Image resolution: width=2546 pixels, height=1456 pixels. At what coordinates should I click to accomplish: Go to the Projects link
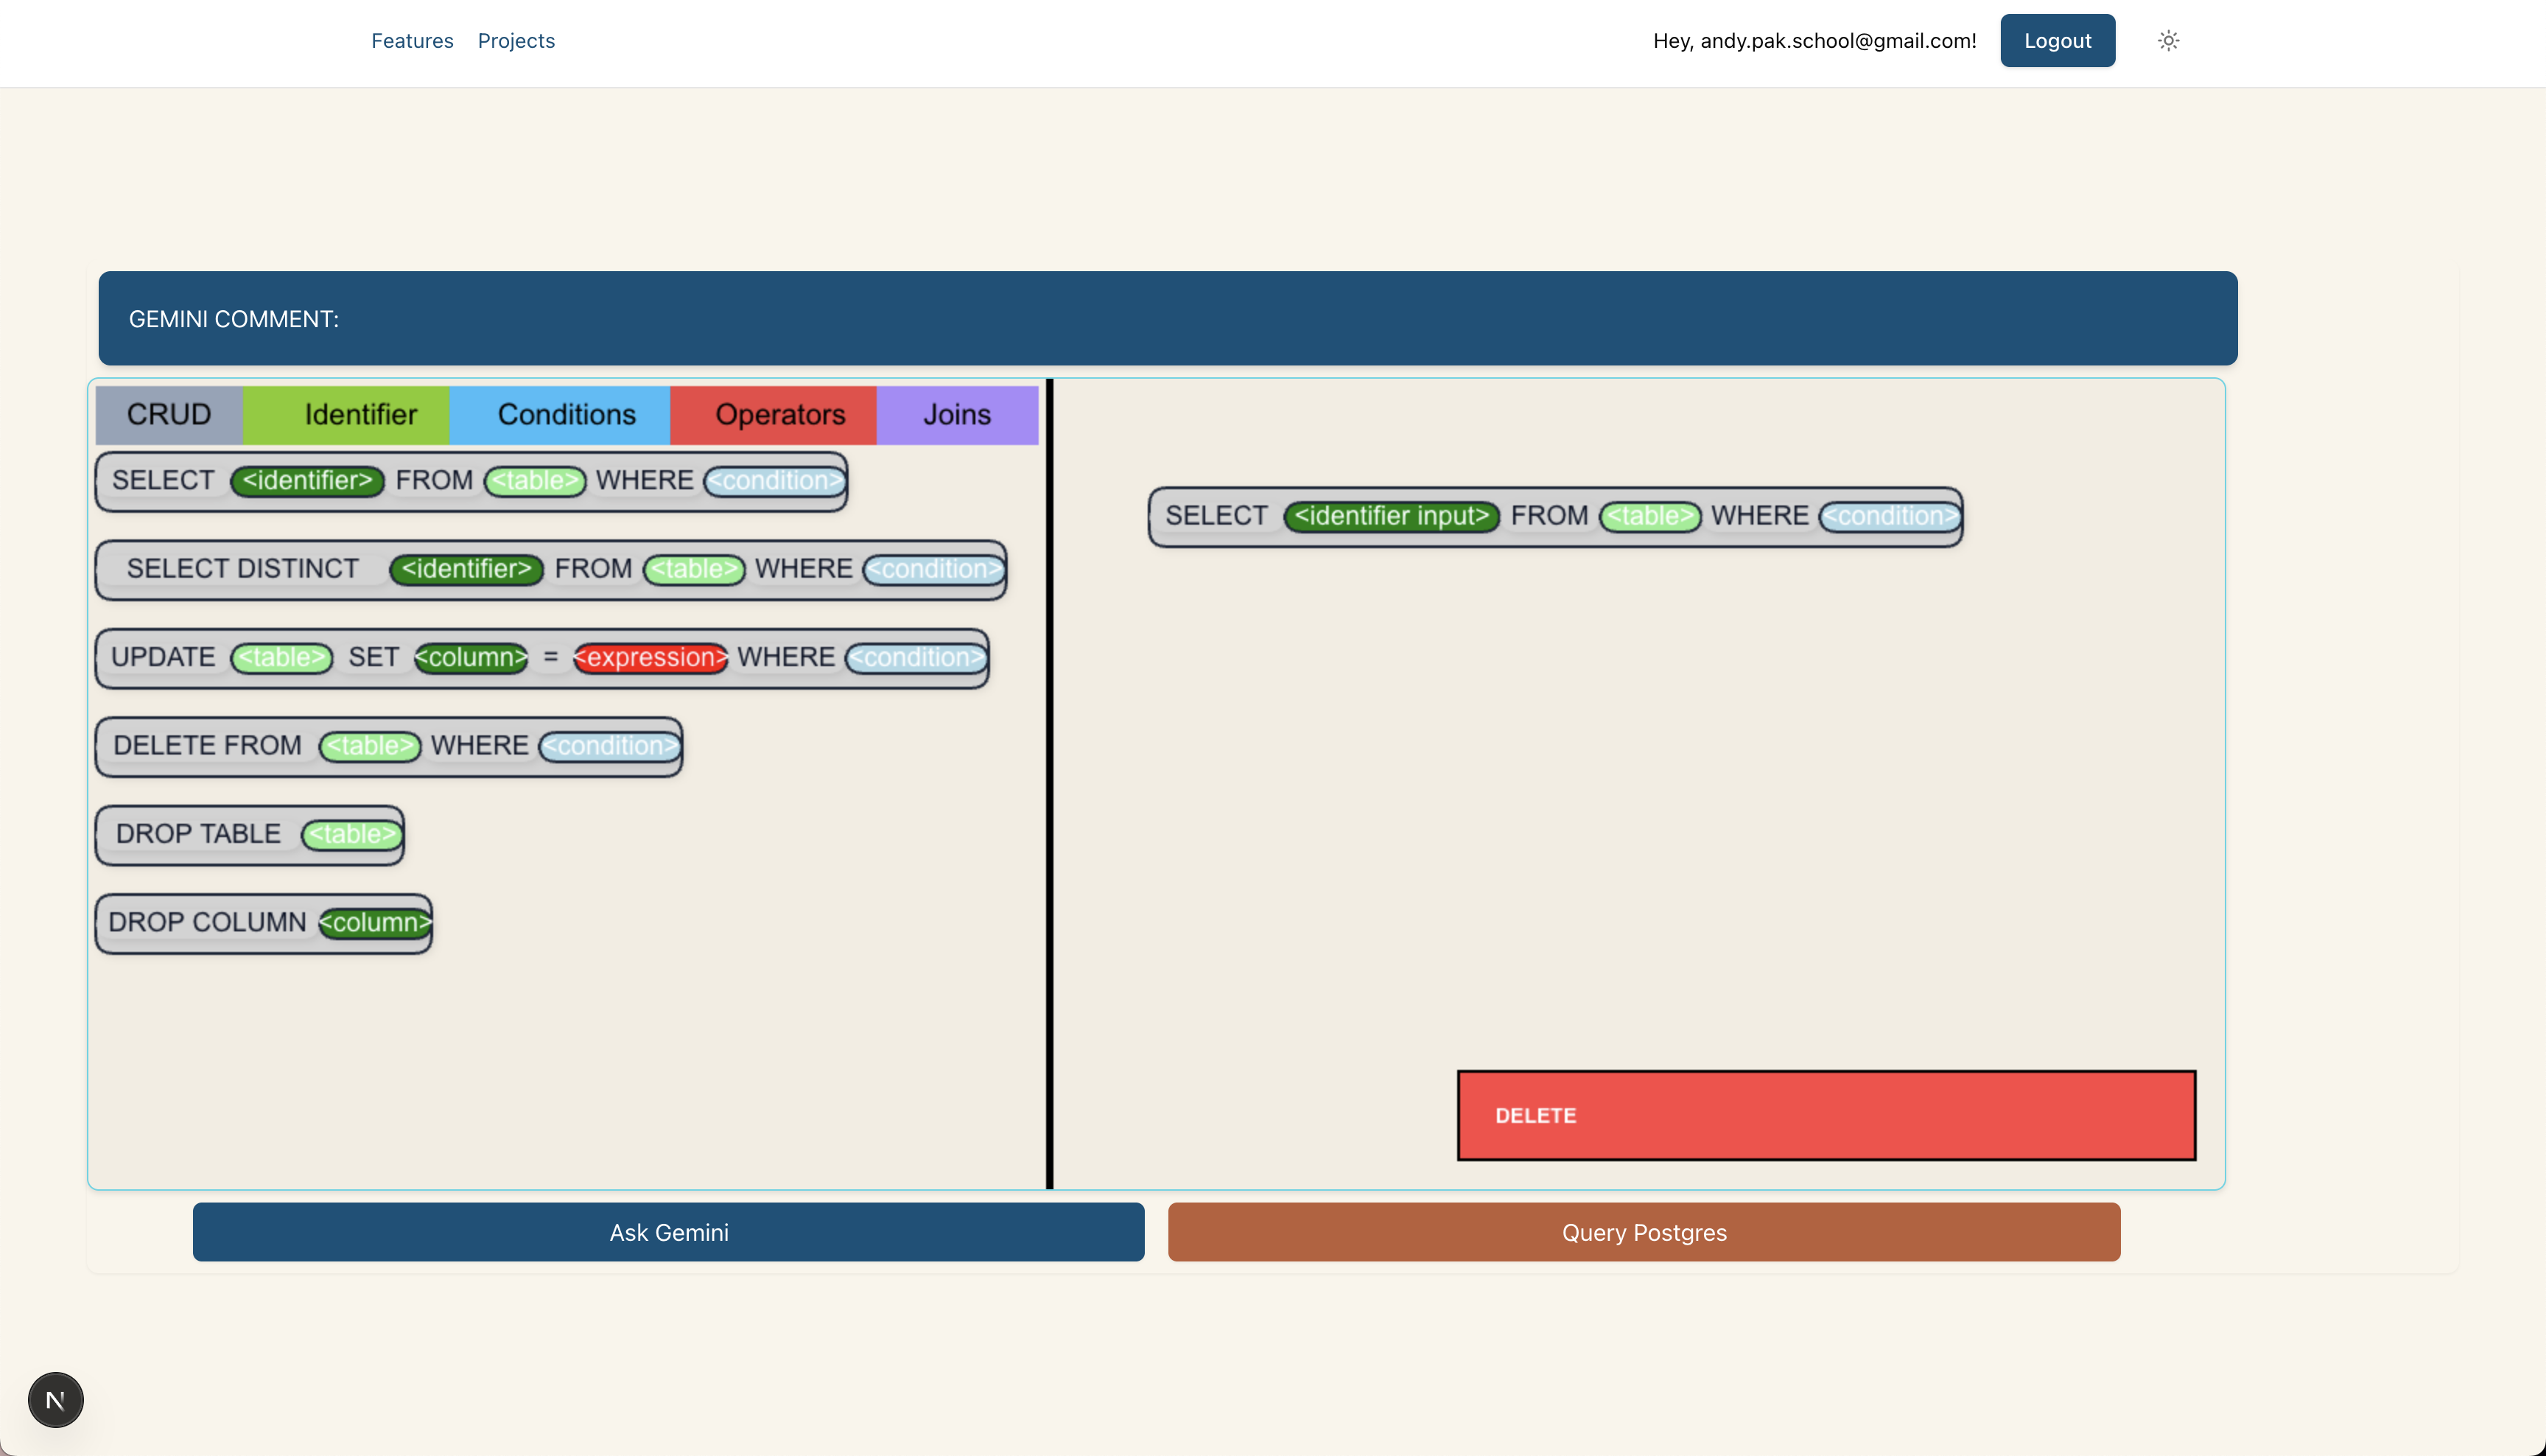(x=516, y=41)
